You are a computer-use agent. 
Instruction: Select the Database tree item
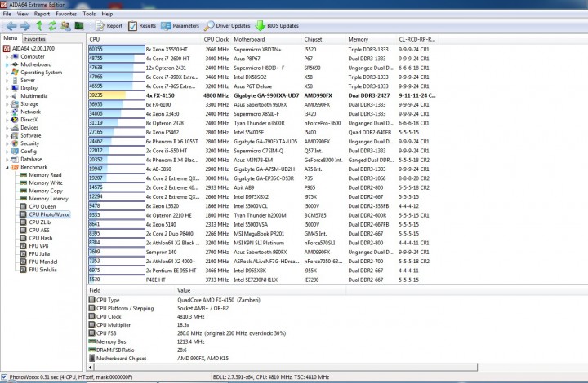click(31, 159)
